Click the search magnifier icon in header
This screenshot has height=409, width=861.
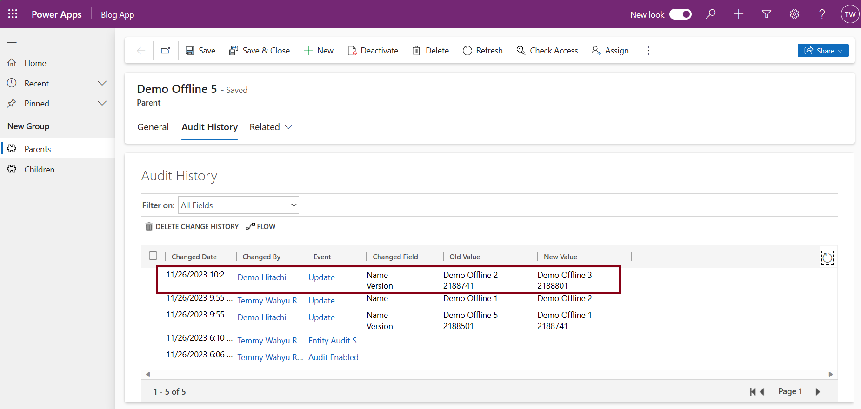(711, 14)
